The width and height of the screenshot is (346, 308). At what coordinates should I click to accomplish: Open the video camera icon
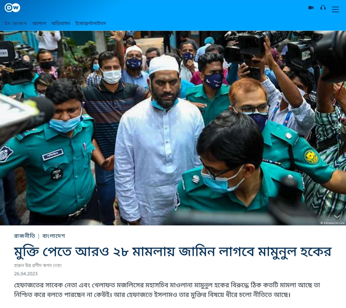pos(311,8)
